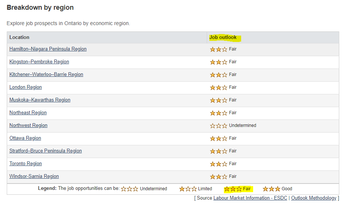This screenshot has width=346, height=203.
Task: Click the Location column header
Action: (19, 37)
